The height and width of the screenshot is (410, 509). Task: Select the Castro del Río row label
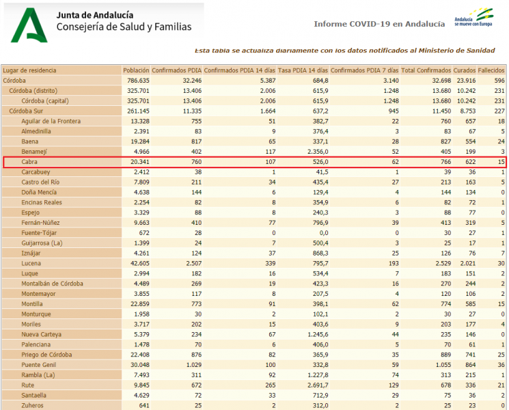(40, 182)
